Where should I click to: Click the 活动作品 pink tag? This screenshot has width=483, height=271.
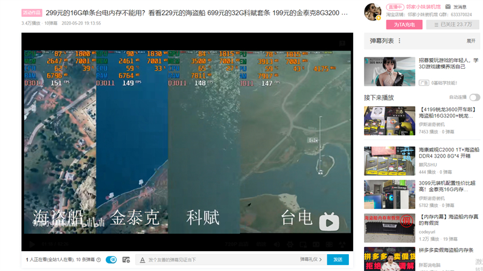32,13
